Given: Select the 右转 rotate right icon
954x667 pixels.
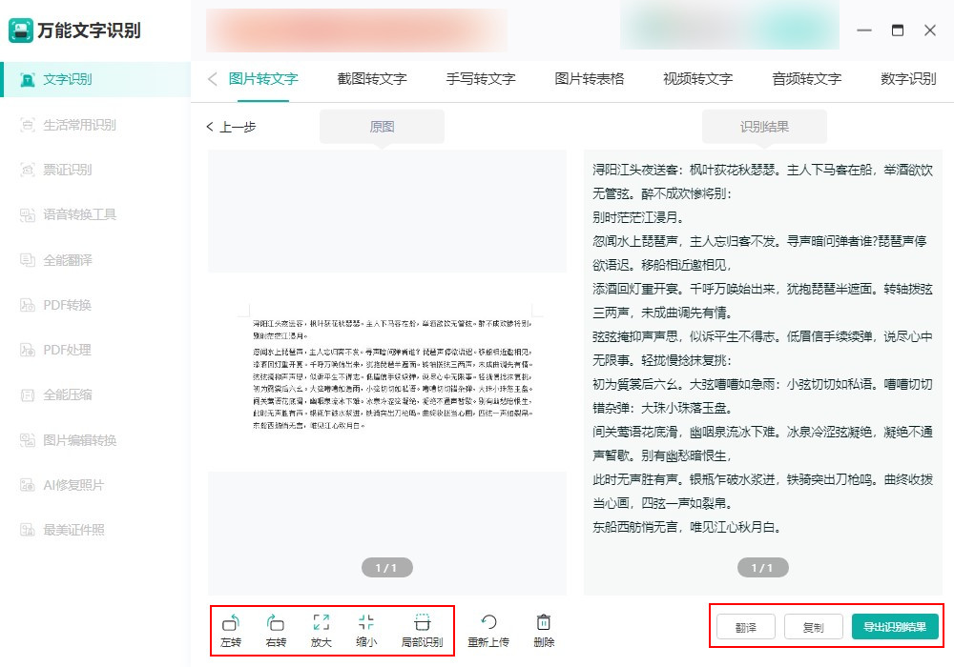Looking at the screenshot, I should click(x=276, y=628).
